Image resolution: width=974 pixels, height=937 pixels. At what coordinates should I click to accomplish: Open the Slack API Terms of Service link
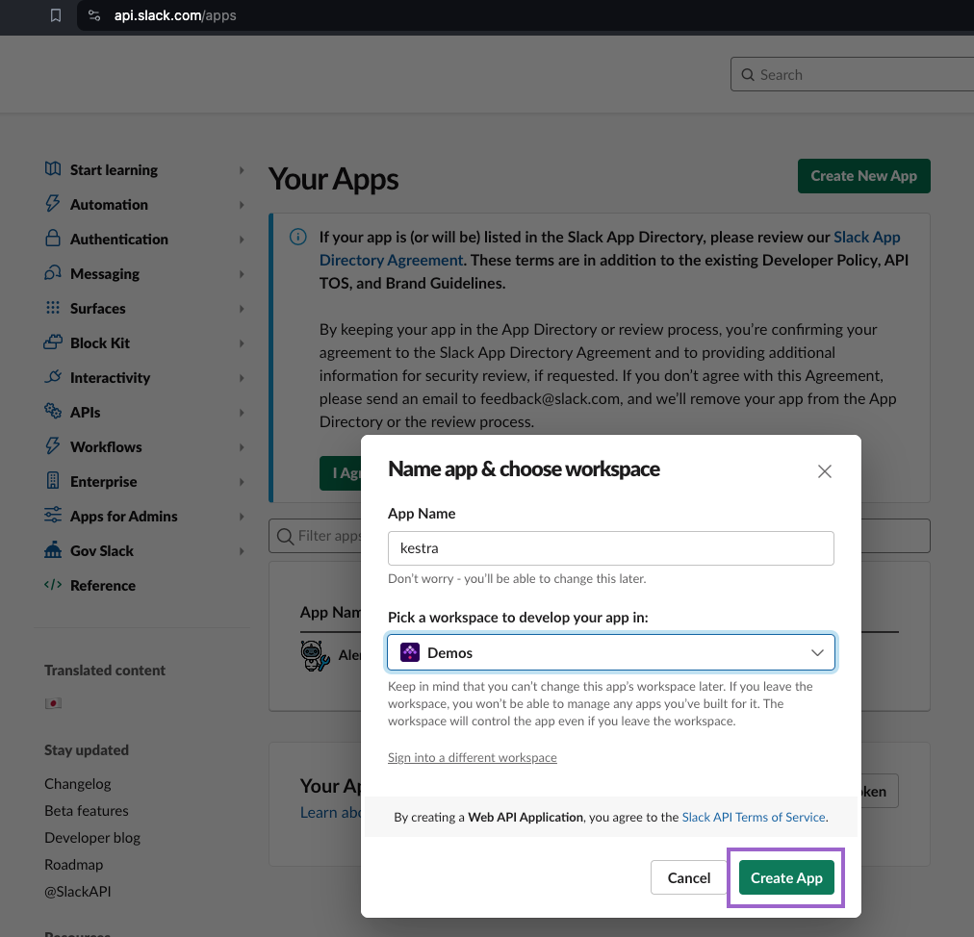(754, 817)
